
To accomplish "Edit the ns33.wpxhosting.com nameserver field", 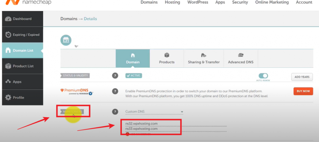I will [176, 129].
